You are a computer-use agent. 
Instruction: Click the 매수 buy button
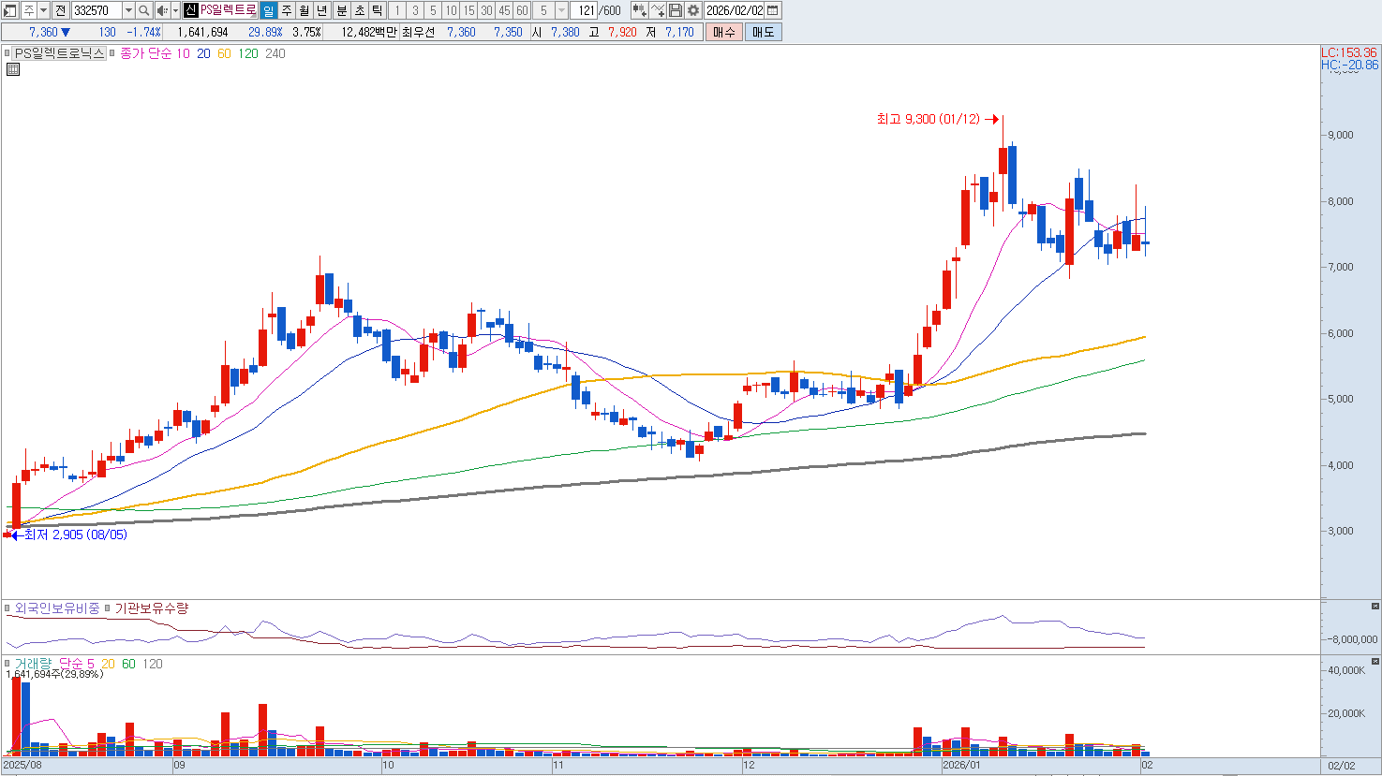point(724,32)
